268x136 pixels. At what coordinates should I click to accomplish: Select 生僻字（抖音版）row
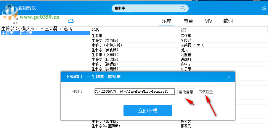point(179,69)
